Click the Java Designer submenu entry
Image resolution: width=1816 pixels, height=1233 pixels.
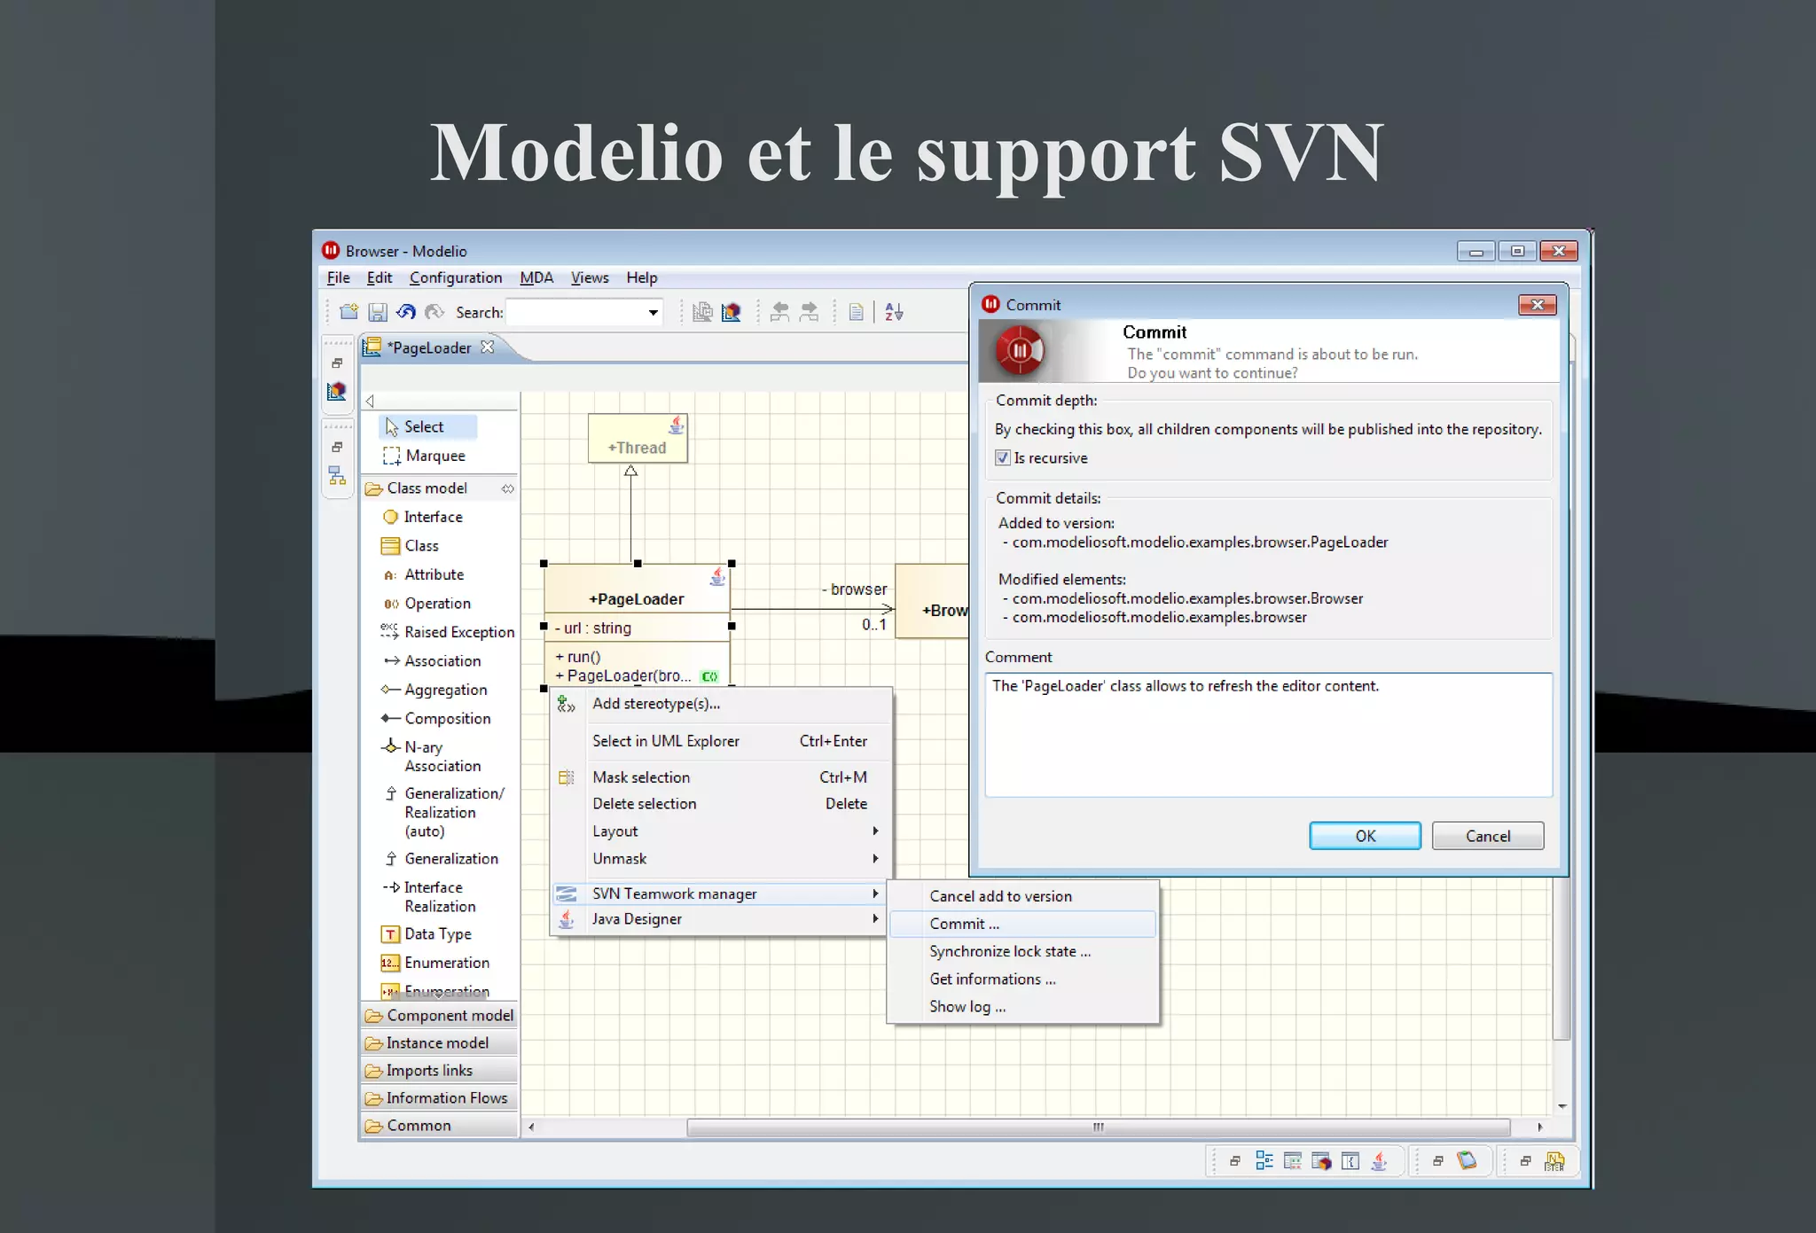tap(720, 920)
